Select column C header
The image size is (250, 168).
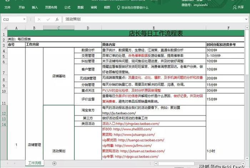[59, 28]
